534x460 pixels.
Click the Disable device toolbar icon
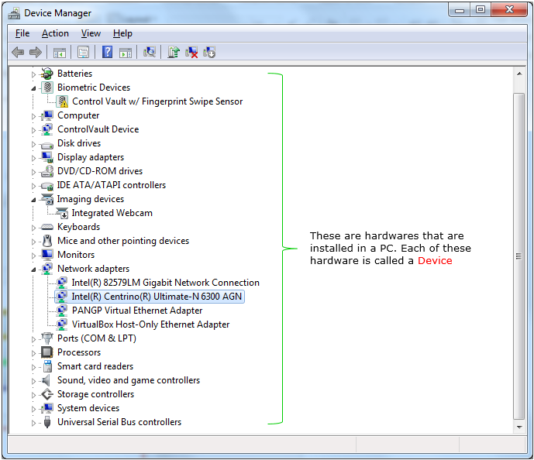tap(209, 52)
